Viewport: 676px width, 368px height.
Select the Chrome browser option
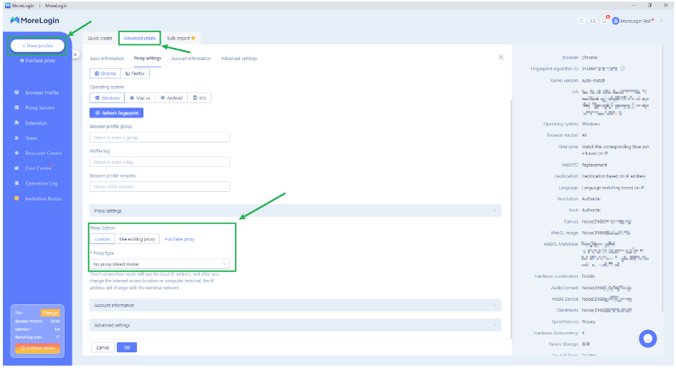coord(105,74)
